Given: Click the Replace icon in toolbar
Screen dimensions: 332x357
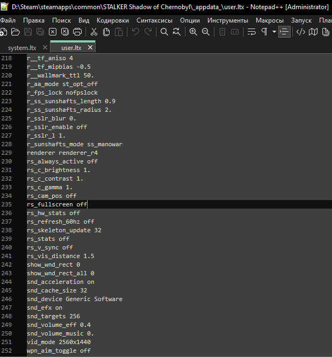Looking at the screenshot, I should 177,32.
